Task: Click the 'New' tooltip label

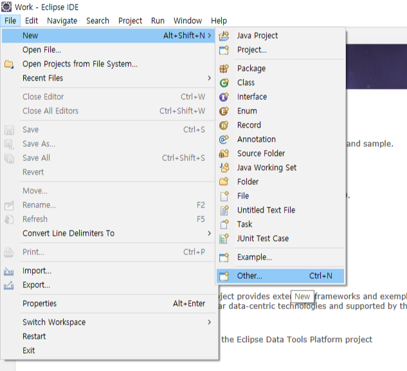Action: coord(302,296)
